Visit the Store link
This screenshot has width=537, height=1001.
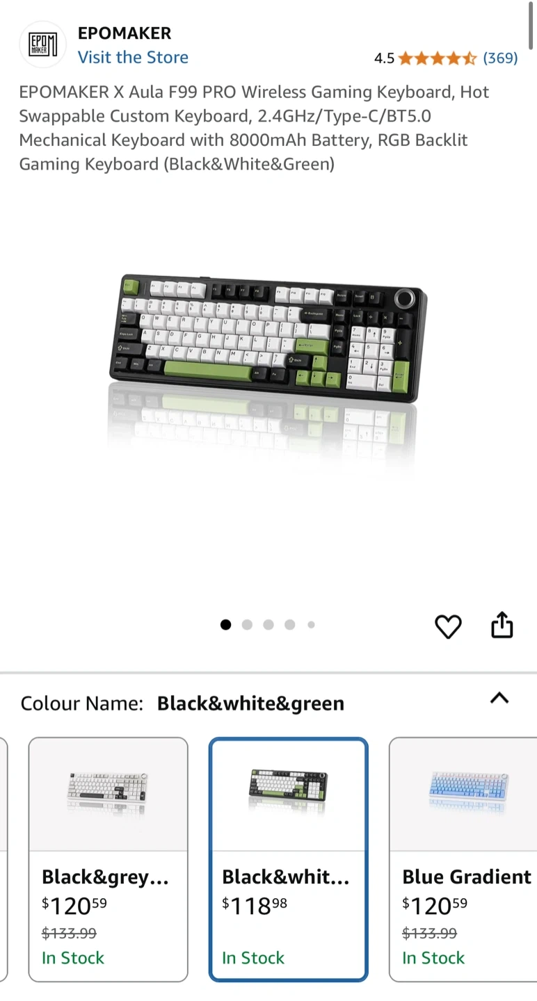click(133, 57)
